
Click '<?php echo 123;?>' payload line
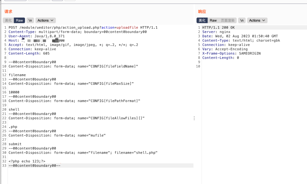click(27, 161)
